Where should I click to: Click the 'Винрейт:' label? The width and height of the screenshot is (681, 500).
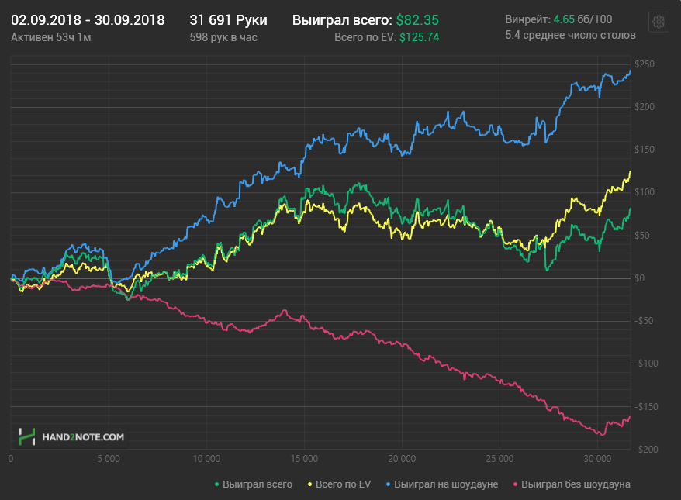[x=527, y=19]
